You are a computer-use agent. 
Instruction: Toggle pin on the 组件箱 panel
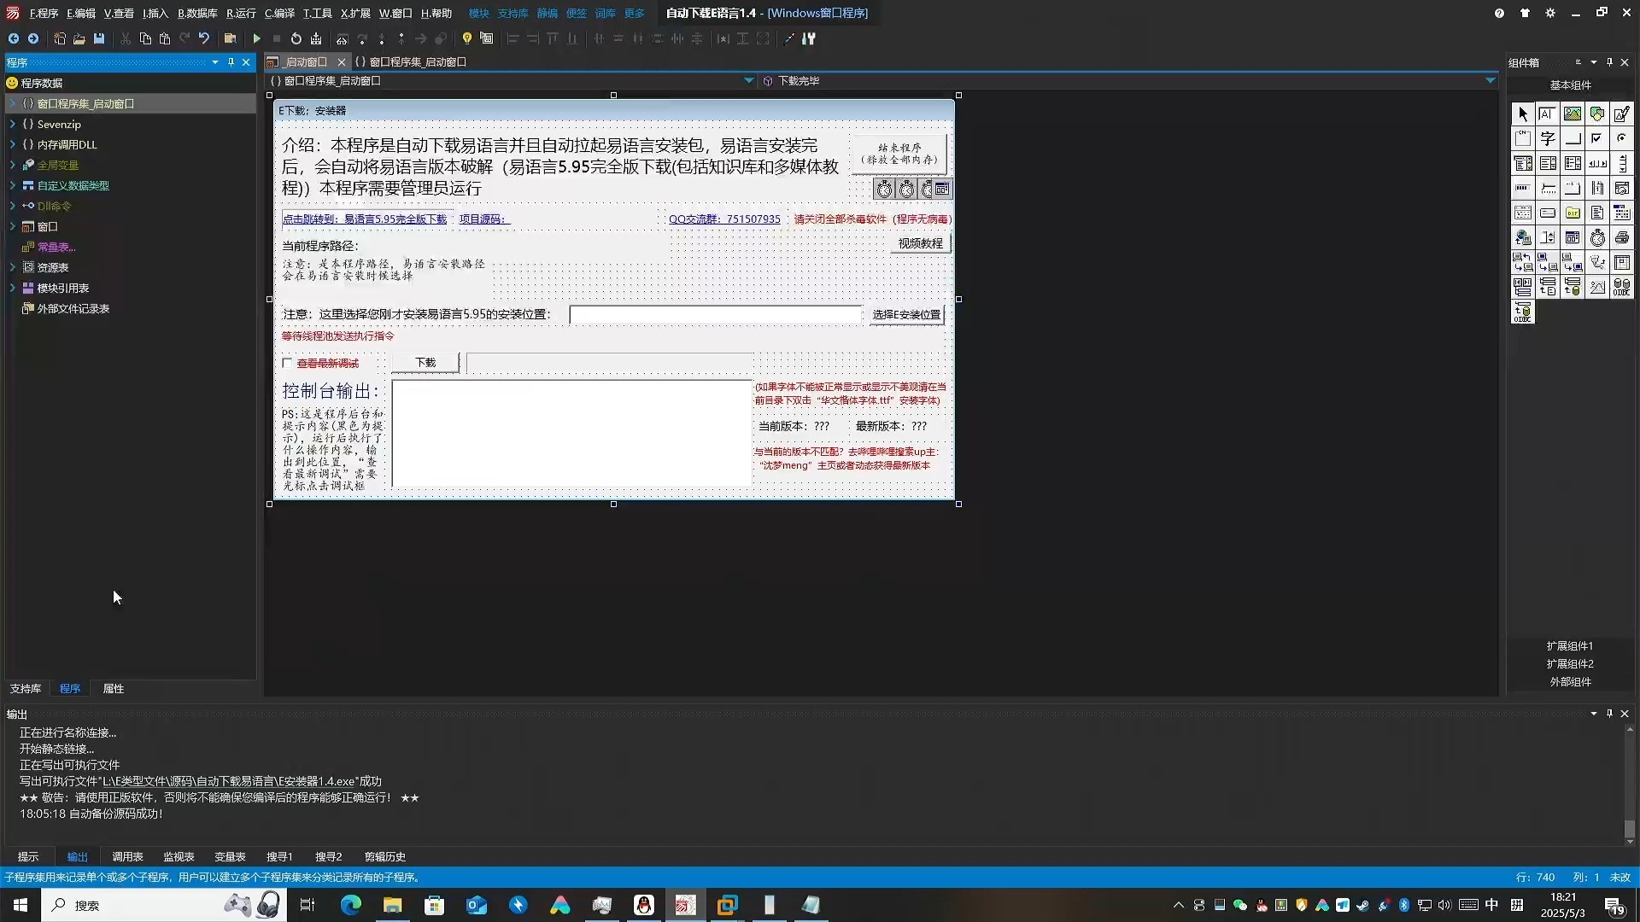[1609, 62]
